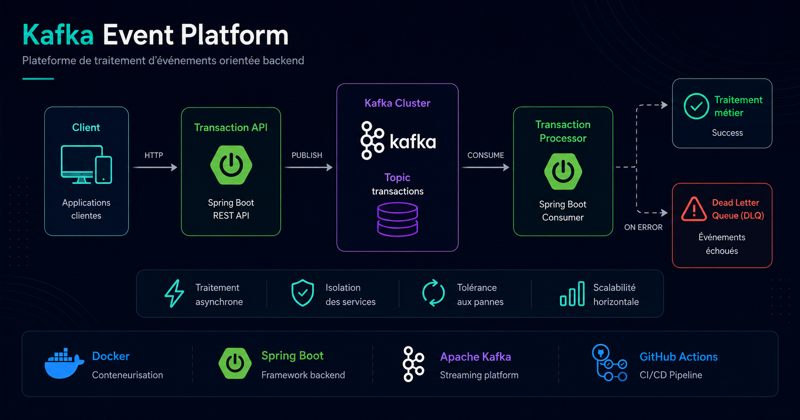The width and height of the screenshot is (800, 420).
Task: Click the 'Kafka Event Platform' title
Action: (x=155, y=35)
